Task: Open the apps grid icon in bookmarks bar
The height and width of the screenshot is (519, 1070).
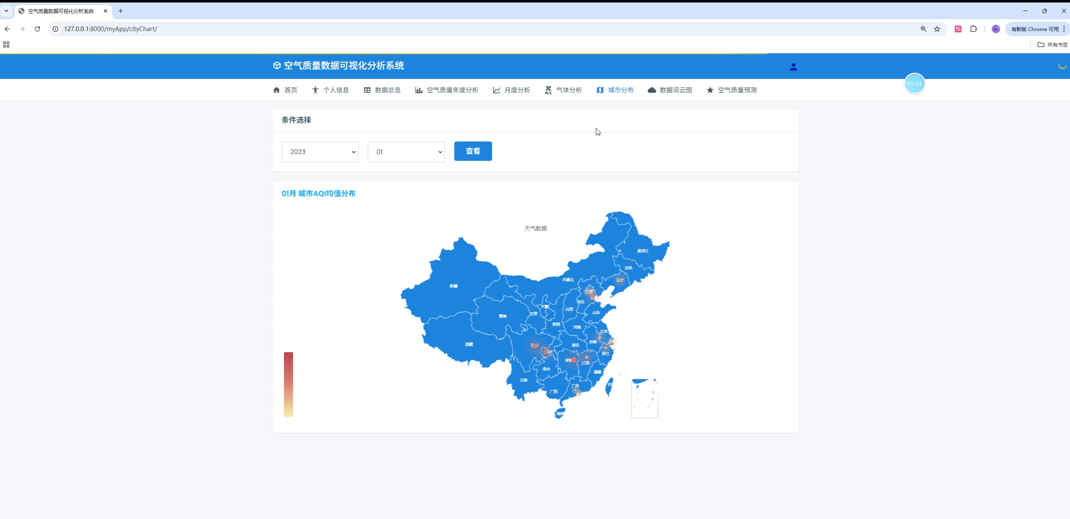Action: pyautogui.click(x=6, y=45)
